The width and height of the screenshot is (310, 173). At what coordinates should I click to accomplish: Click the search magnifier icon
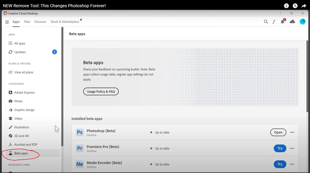pyautogui.click(x=266, y=22)
